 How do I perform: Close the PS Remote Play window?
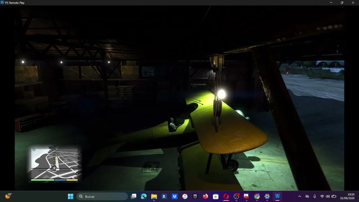[x=353, y=3]
